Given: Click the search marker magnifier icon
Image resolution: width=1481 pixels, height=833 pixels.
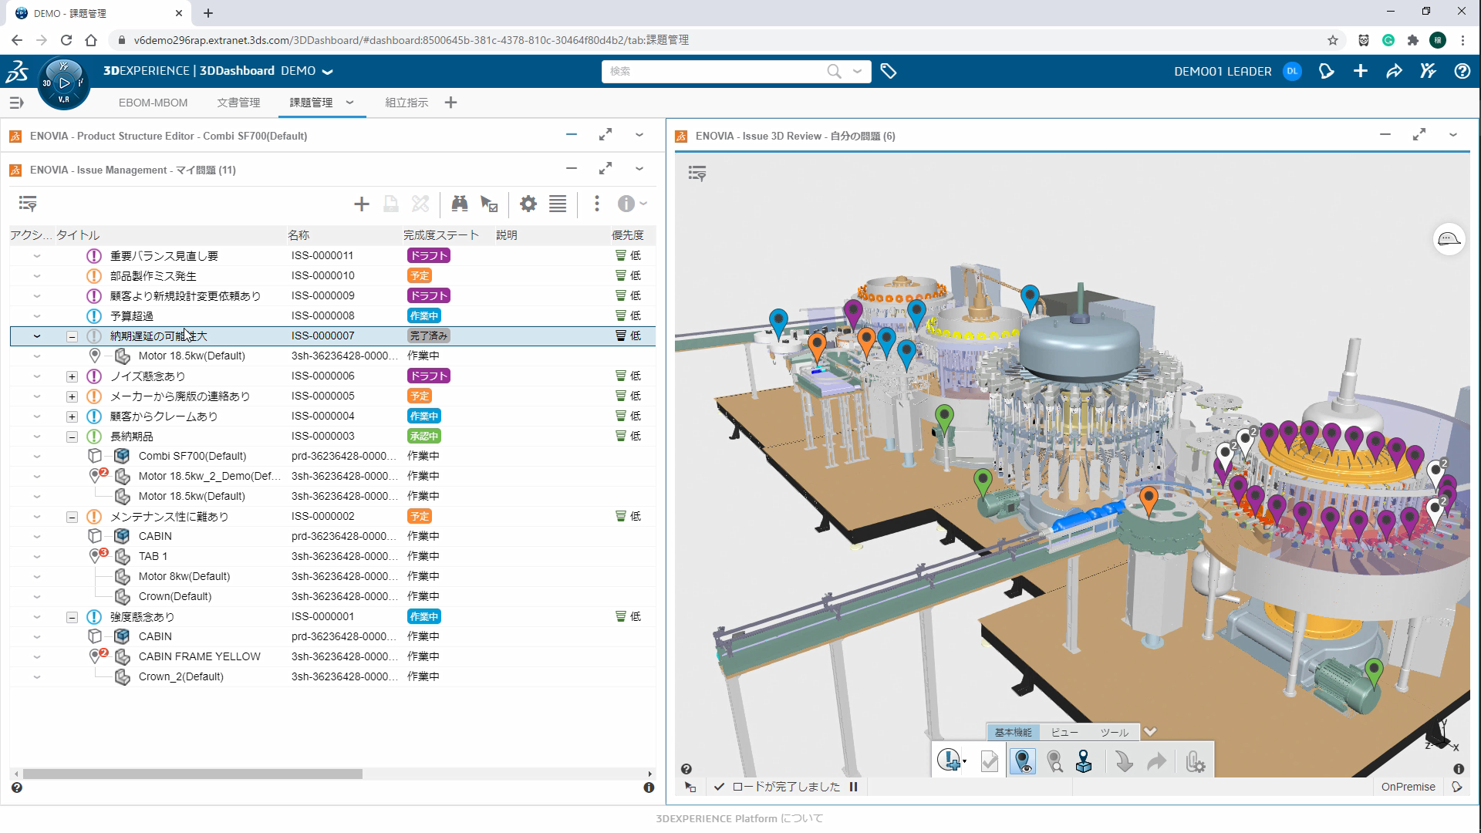Looking at the screenshot, I should tap(1054, 761).
